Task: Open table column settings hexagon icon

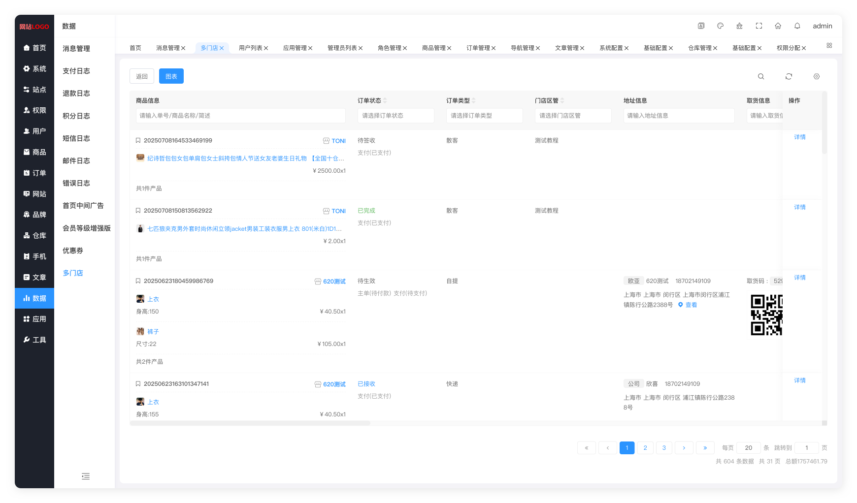Action: click(x=816, y=76)
